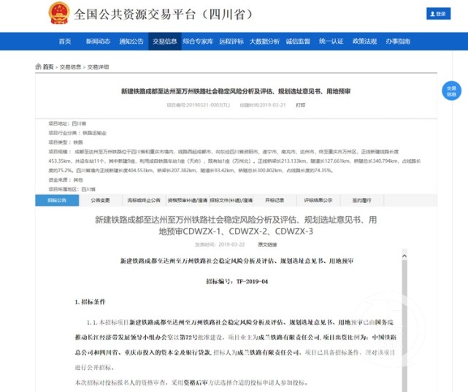Open 远程评标 navigation item

231,41
